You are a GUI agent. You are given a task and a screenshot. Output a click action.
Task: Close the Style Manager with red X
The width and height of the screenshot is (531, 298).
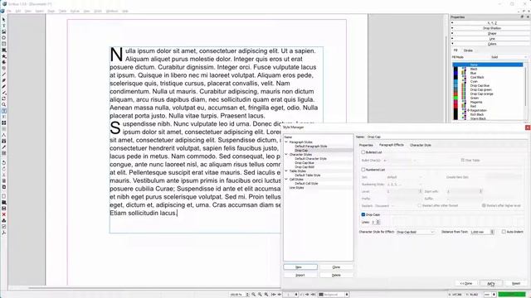point(528,127)
